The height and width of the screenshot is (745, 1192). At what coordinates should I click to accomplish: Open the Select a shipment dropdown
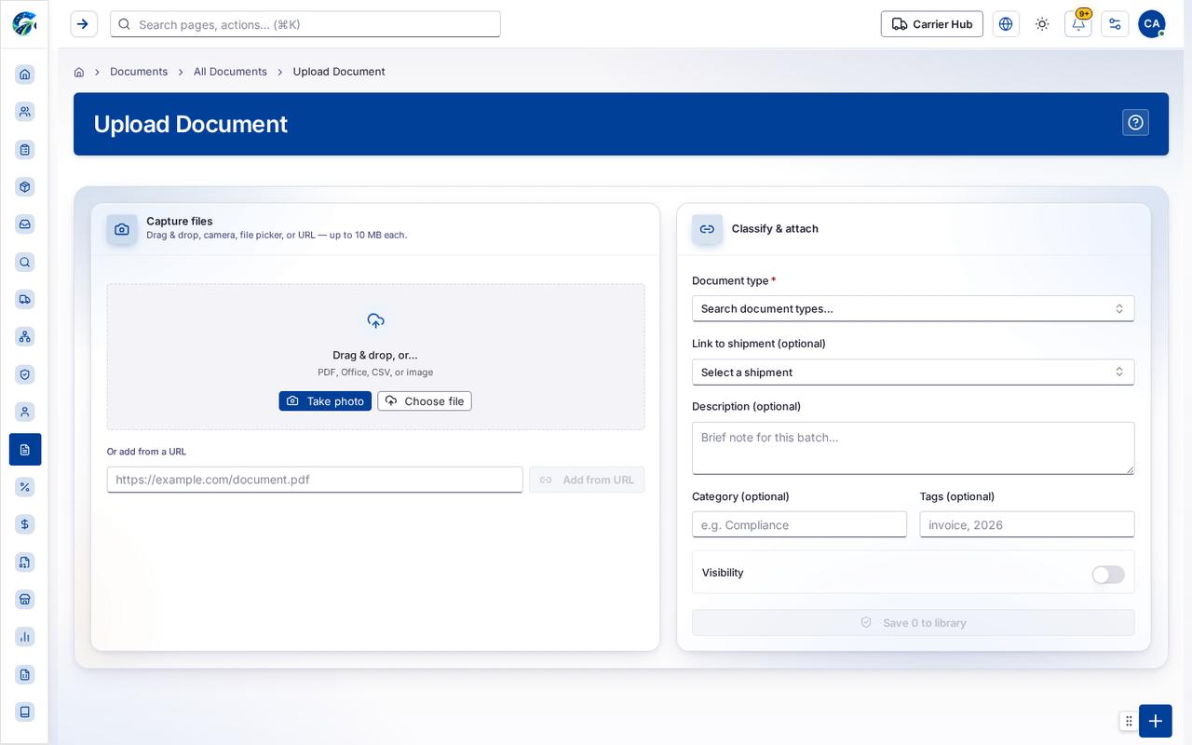coord(913,372)
